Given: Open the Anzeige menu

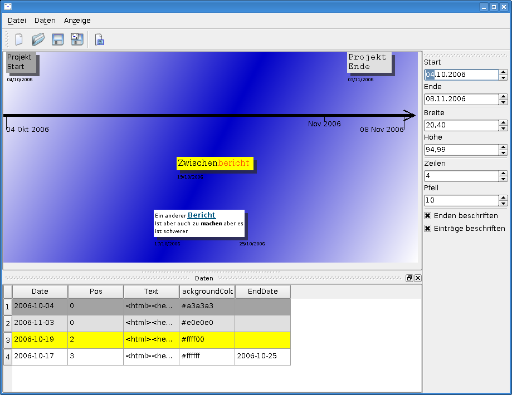Looking at the screenshot, I should point(77,21).
